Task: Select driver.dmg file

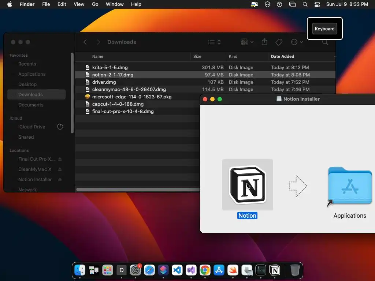Action: (x=205, y=82)
